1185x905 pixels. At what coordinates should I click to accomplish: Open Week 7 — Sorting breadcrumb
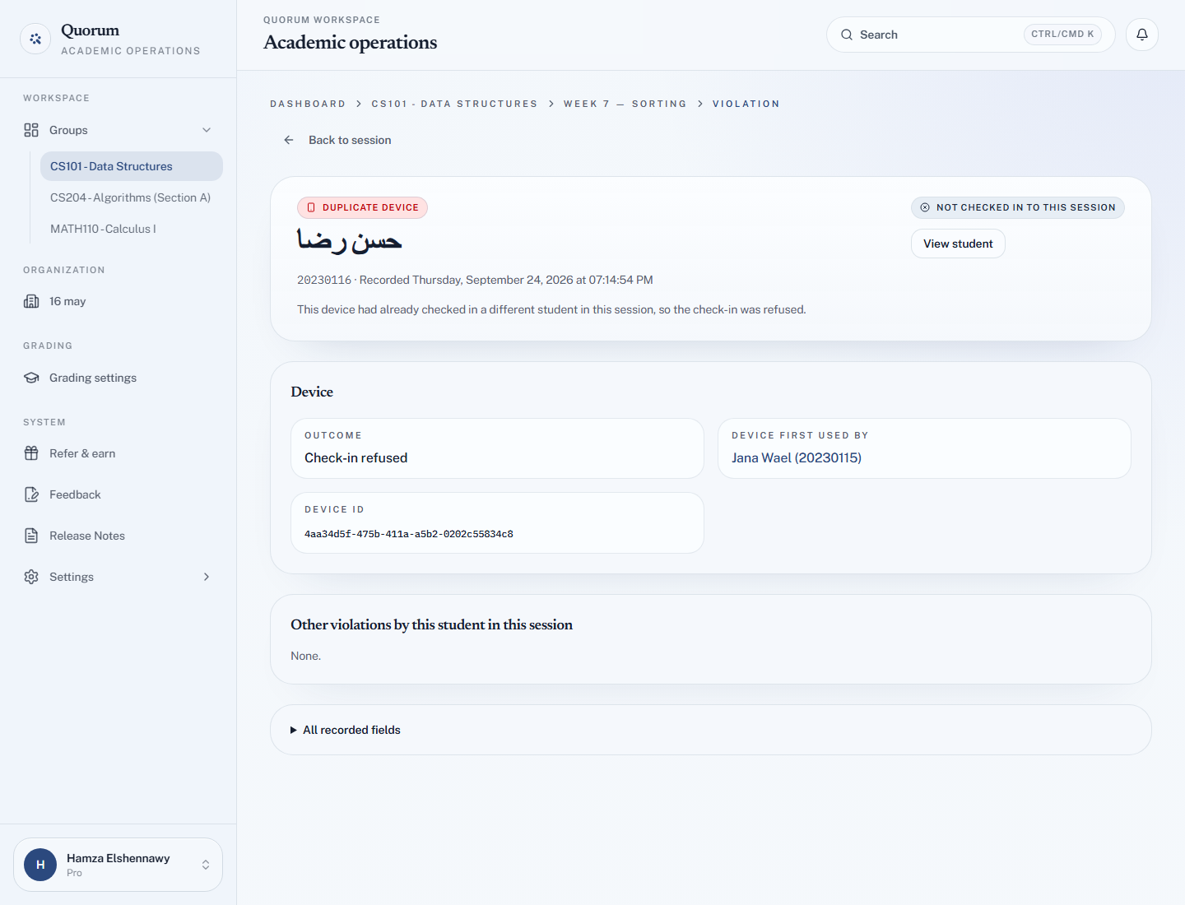625,104
